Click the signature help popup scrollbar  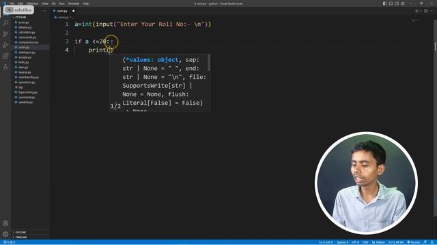(209, 63)
